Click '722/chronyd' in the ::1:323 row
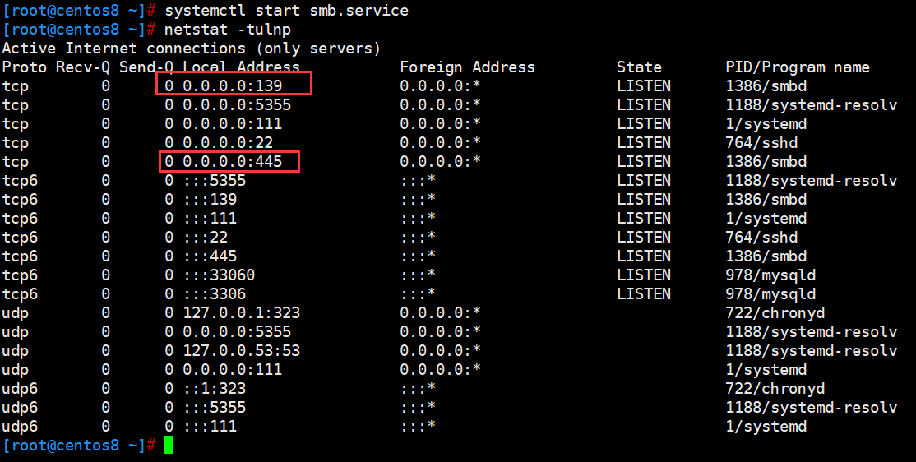Image resolution: width=916 pixels, height=462 pixels. click(x=775, y=388)
